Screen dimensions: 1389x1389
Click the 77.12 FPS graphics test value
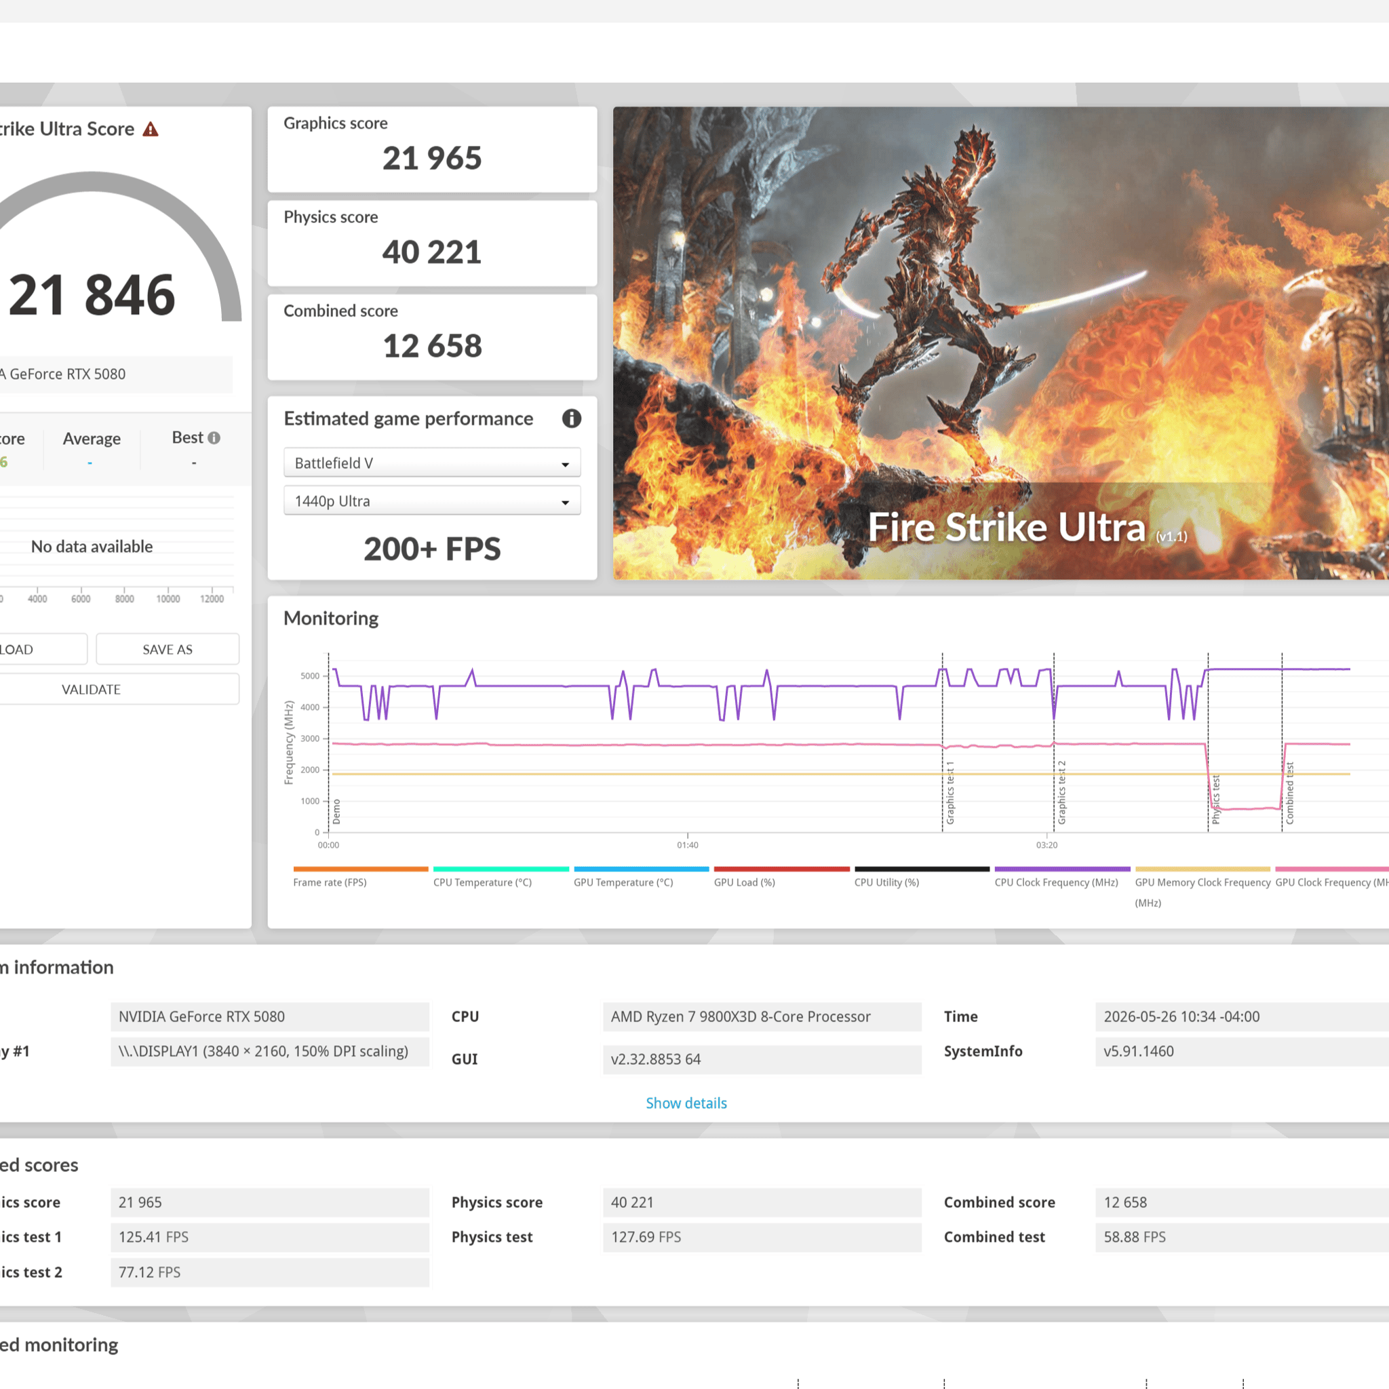(x=270, y=1272)
